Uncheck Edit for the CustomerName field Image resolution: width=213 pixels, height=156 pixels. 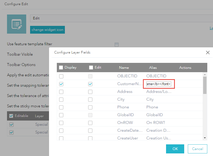90,84
